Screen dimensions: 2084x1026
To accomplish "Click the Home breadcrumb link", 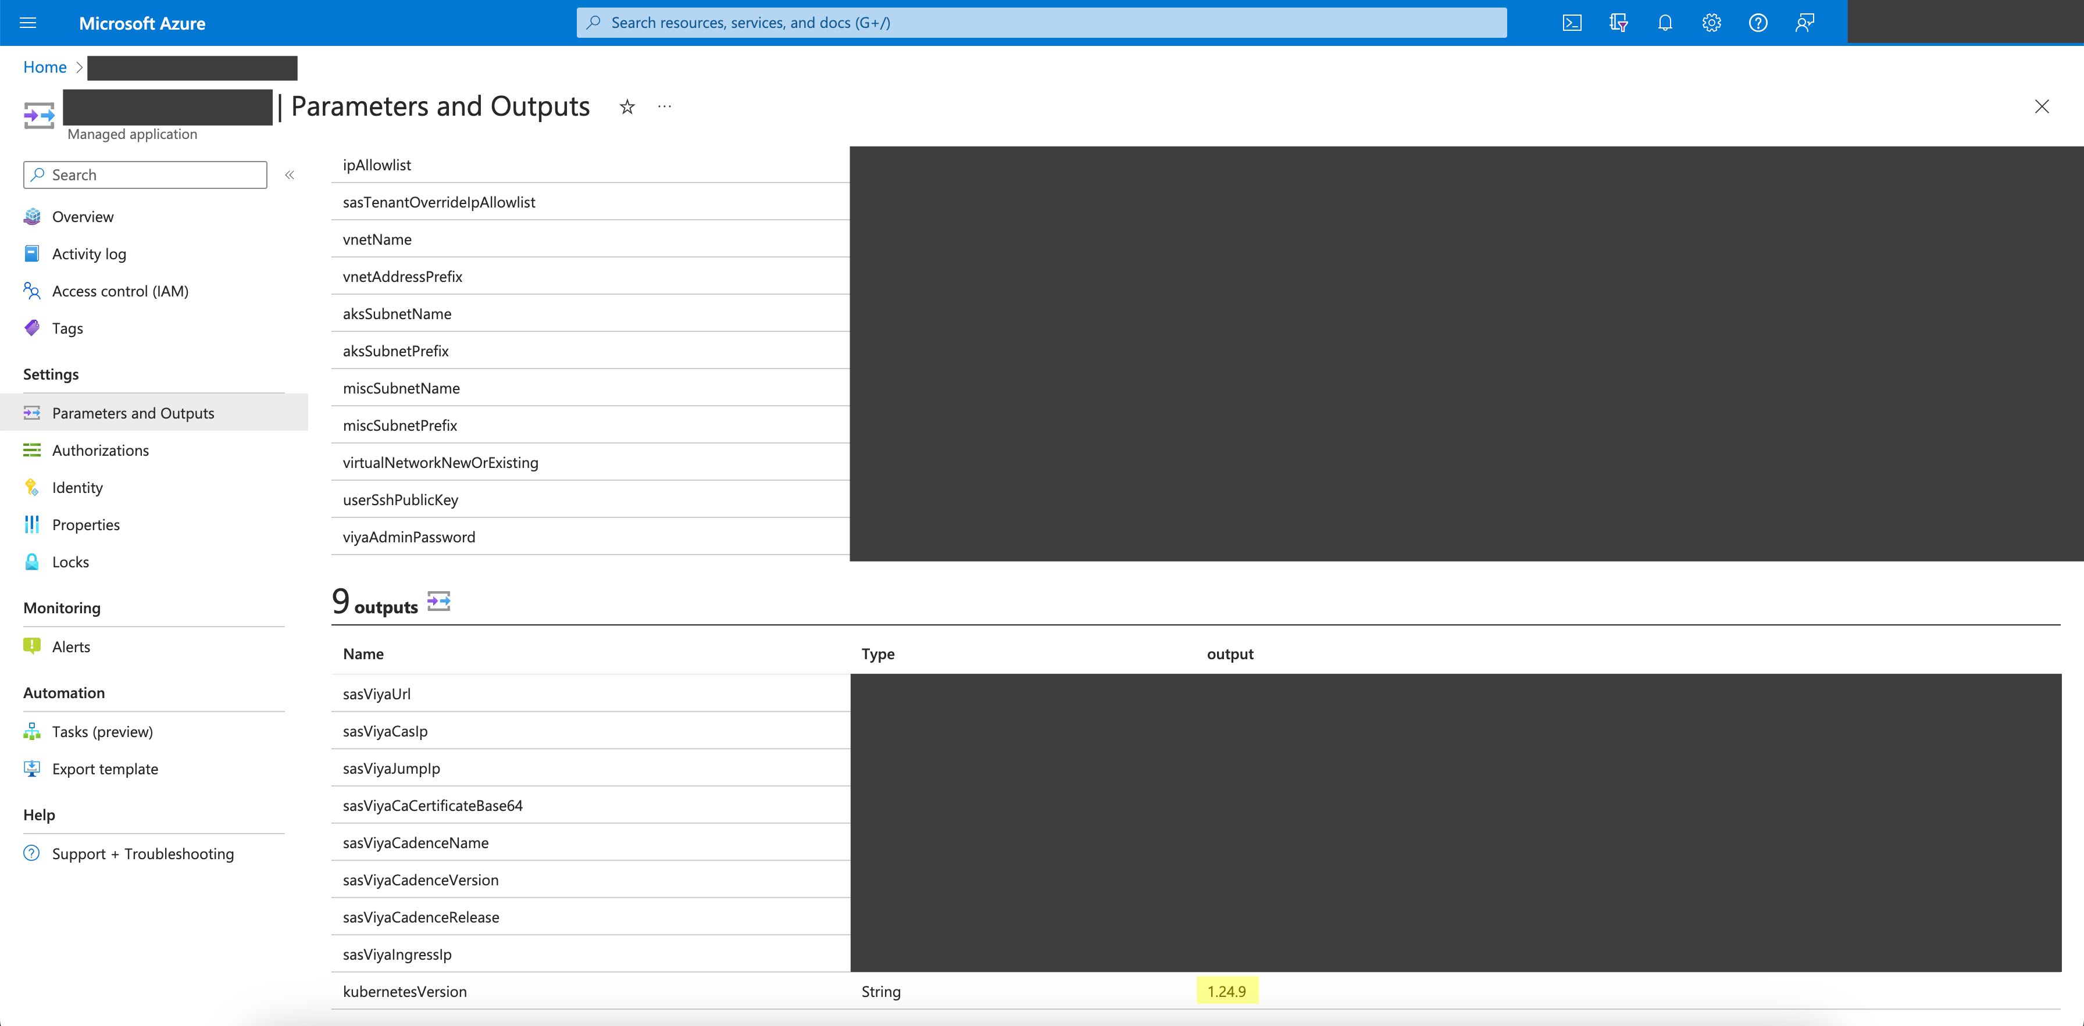I will coord(45,67).
